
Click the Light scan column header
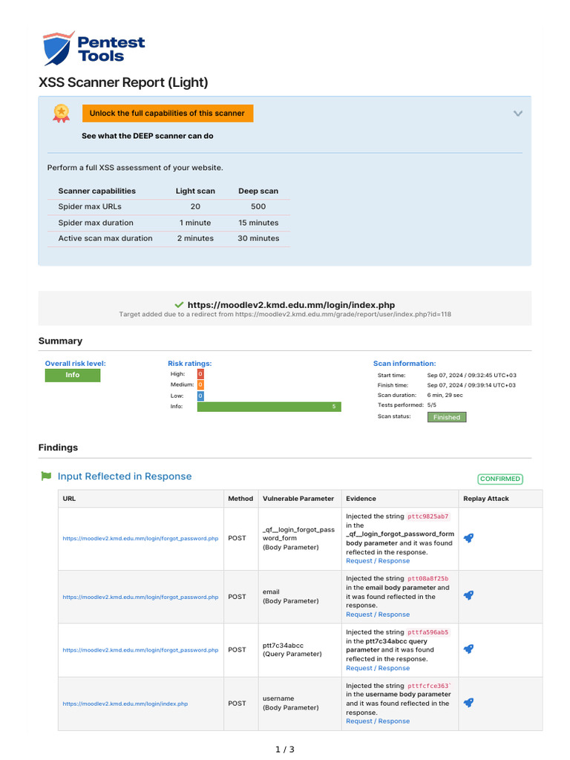(x=195, y=191)
